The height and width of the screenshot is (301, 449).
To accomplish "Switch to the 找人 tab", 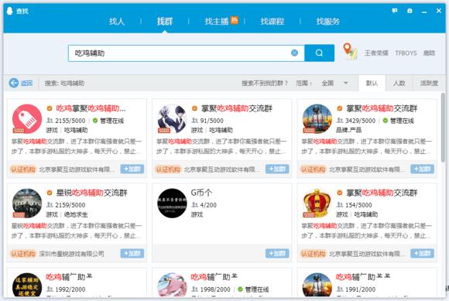I will [117, 21].
